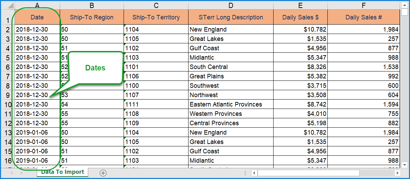Click the horizontal scroll right arrow
410x179 pixels.
click(397, 173)
